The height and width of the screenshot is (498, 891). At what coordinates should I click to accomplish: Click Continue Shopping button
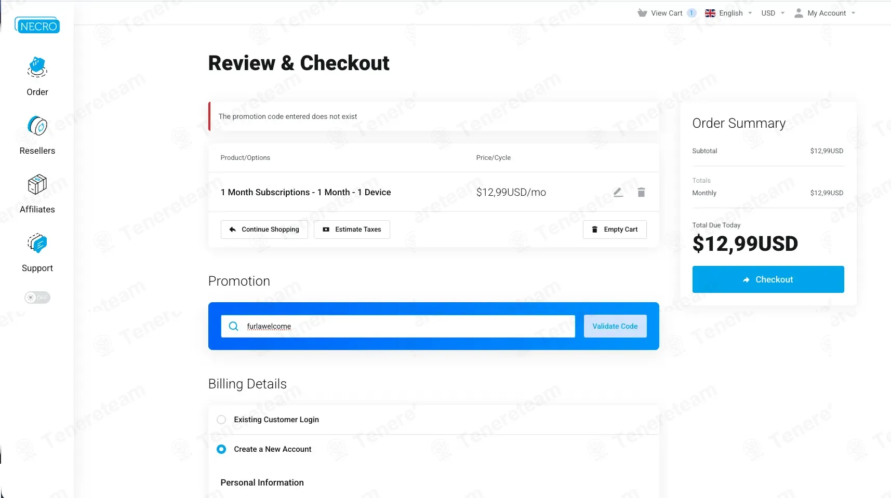pyautogui.click(x=264, y=230)
